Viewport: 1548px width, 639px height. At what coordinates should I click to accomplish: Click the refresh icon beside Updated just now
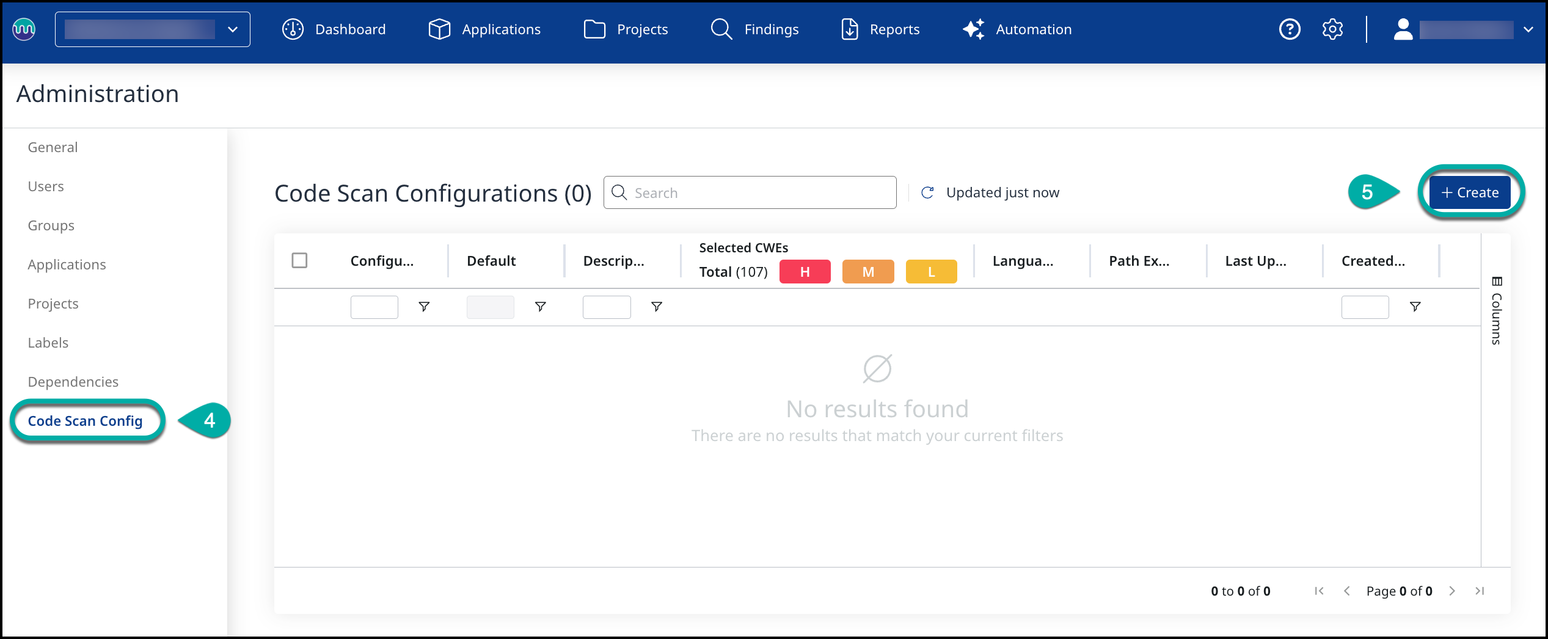click(927, 193)
